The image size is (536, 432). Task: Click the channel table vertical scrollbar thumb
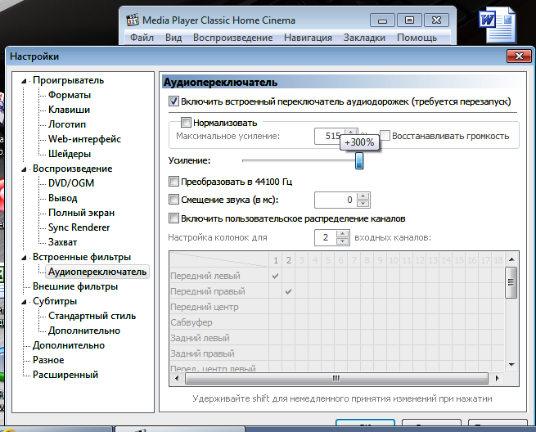[511, 282]
